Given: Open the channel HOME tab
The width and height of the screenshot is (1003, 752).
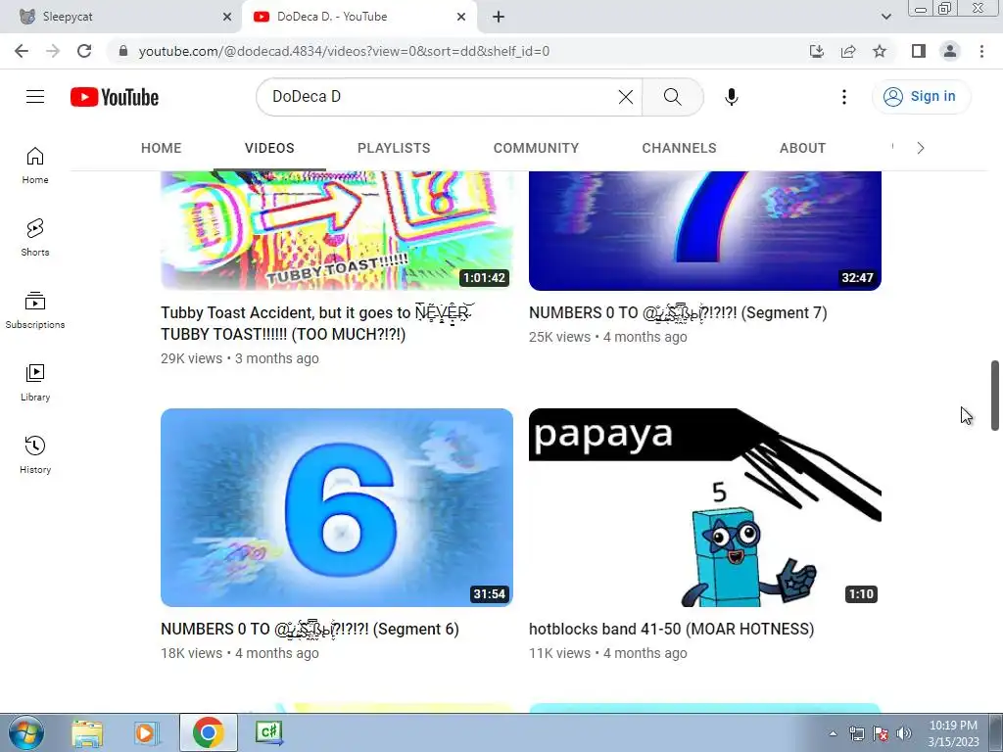Looking at the screenshot, I should tap(162, 148).
